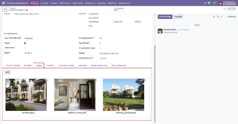
Task: Switch to the Area Measurement tab
Action: point(66,65)
